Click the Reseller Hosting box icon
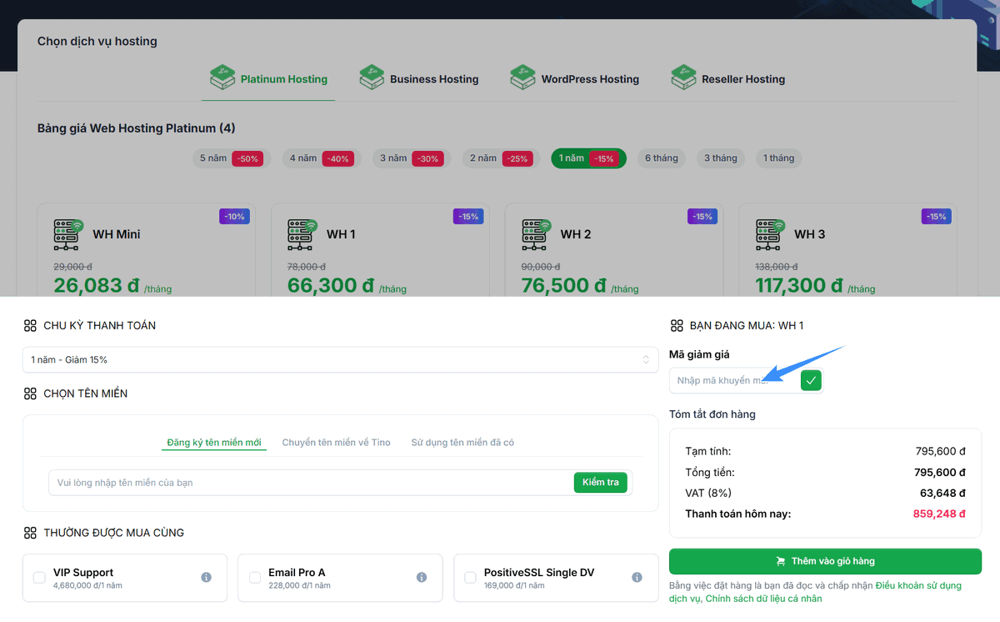This screenshot has height=622, width=1000. pyautogui.click(x=683, y=78)
